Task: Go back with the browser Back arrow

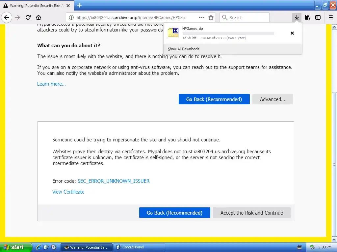Action: [x=7, y=17]
